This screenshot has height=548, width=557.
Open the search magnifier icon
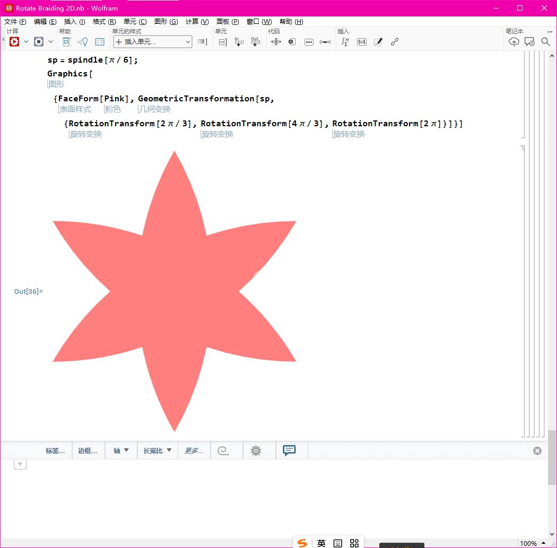pyautogui.click(x=545, y=41)
